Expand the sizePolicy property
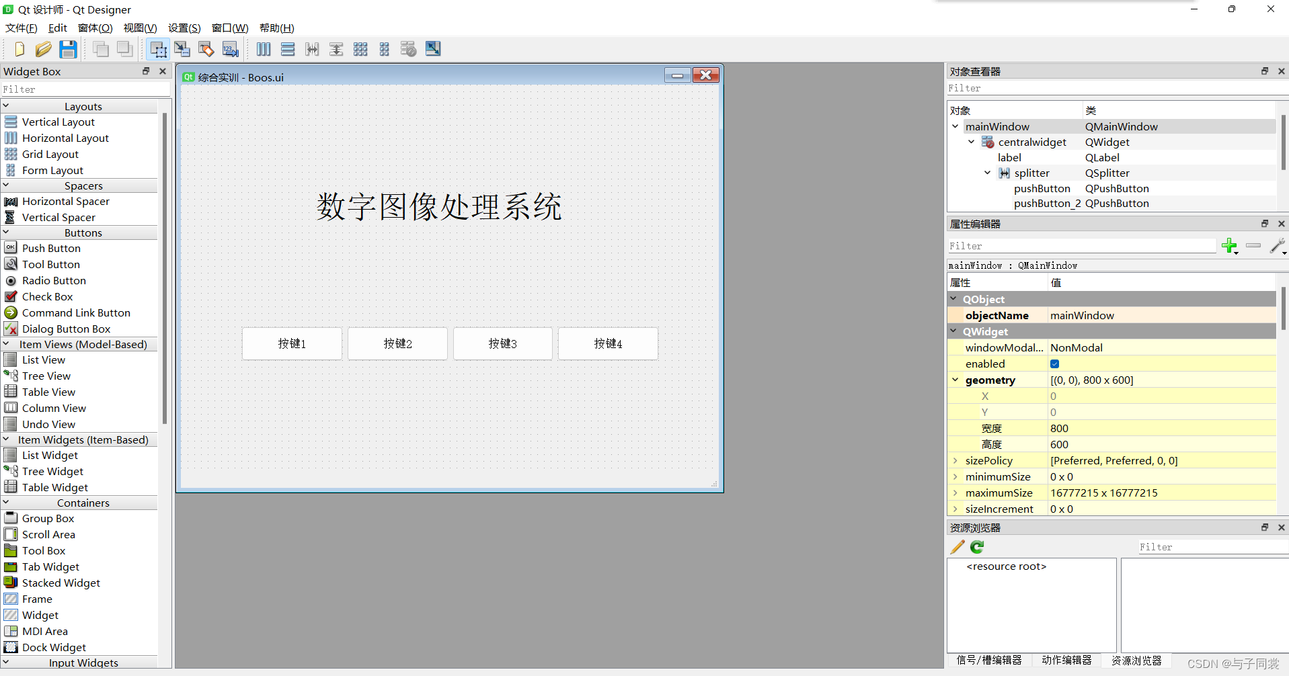Image resolution: width=1289 pixels, height=676 pixels. (956, 460)
